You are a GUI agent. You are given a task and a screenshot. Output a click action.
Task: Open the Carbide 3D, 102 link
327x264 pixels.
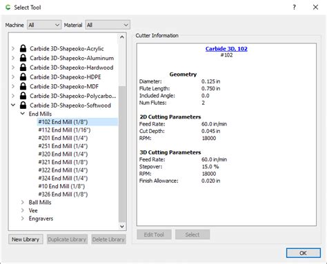coord(226,49)
